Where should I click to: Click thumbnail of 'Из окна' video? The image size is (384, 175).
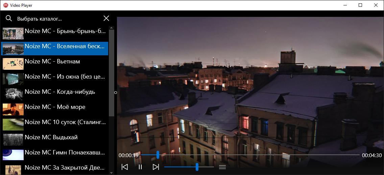[13, 79]
